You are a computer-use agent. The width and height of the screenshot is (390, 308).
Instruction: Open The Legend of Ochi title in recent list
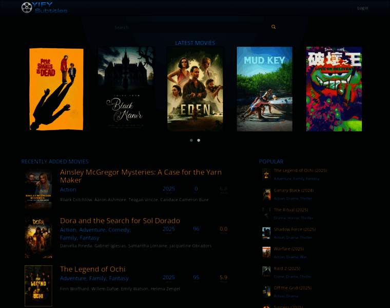[x=92, y=269]
